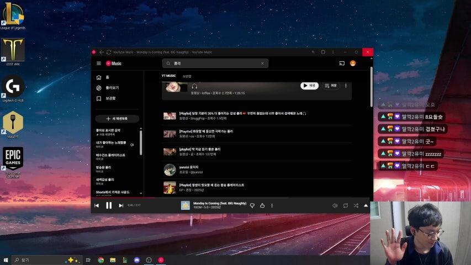Open the SnuggPop [Playlist] video result

257,116
